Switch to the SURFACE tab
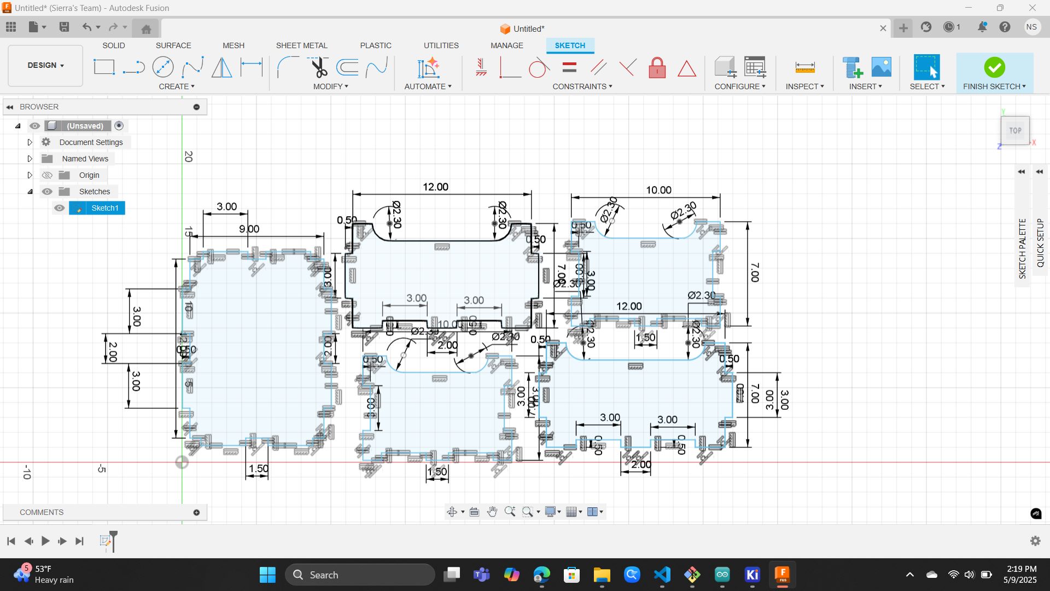This screenshot has height=591, width=1050. point(173,45)
